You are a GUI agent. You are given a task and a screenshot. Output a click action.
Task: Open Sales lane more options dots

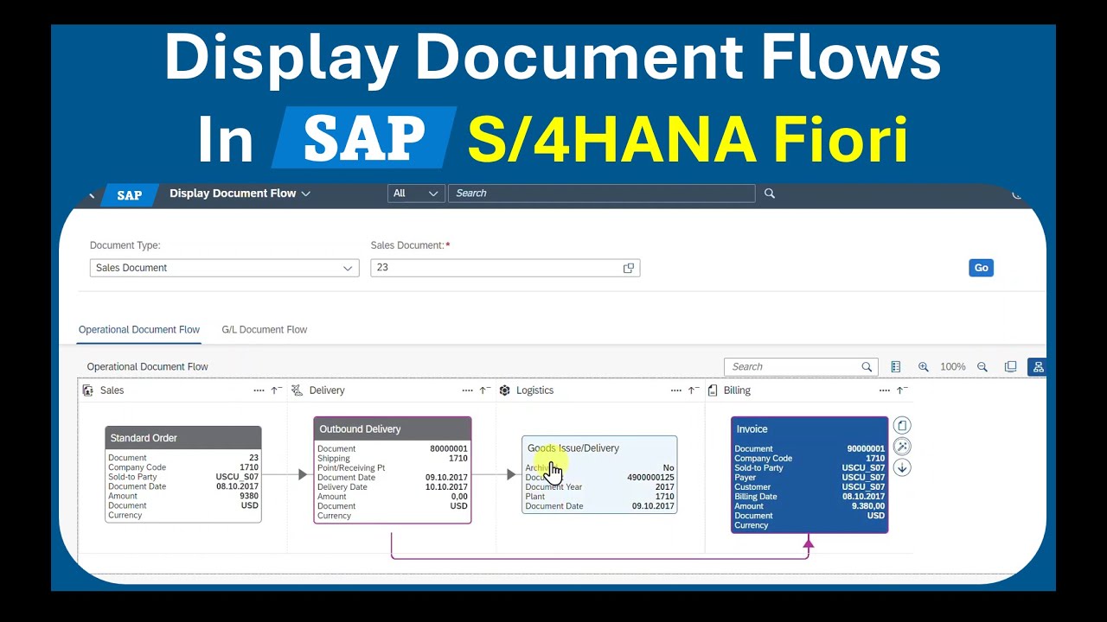click(259, 390)
